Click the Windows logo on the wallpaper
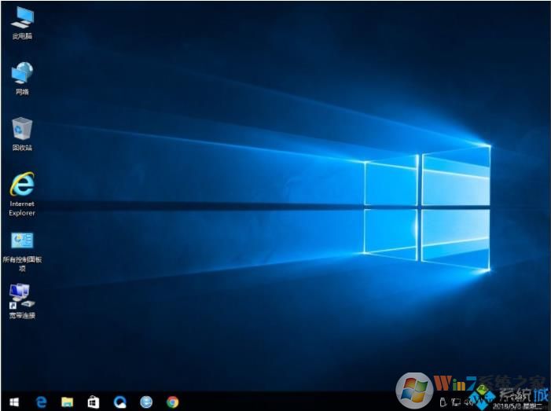This screenshot has height=411, width=551. (x=427, y=209)
